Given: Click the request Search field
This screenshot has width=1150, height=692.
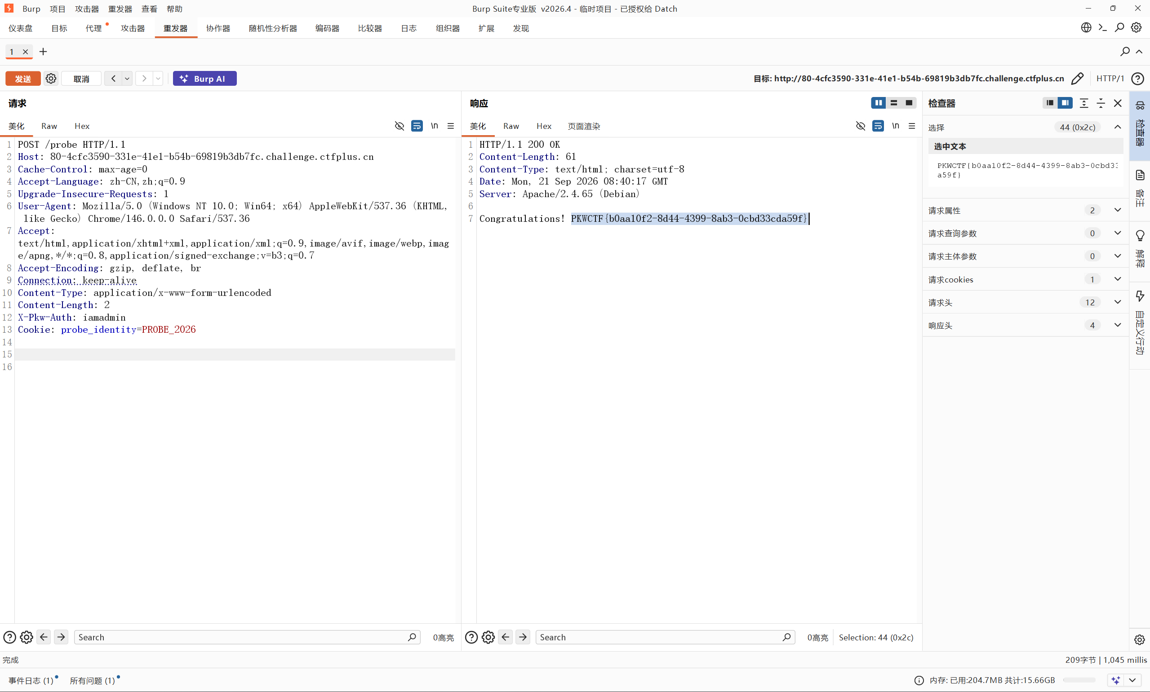Looking at the screenshot, I should [x=247, y=638].
